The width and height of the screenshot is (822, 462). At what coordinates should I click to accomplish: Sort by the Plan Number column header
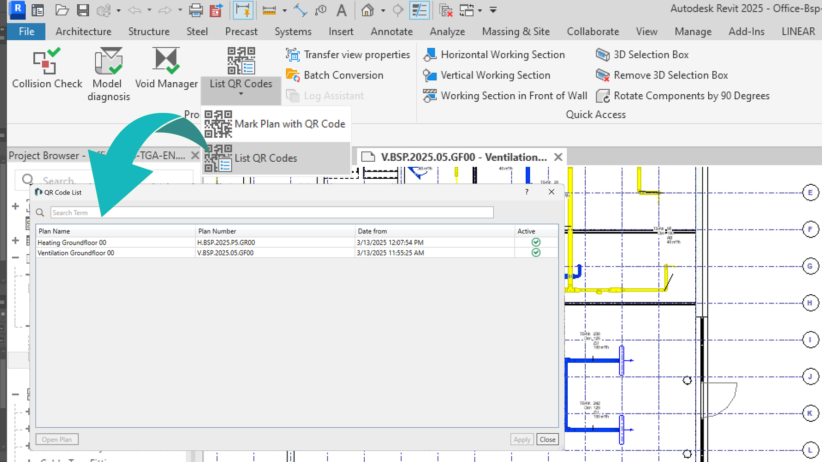275,231
